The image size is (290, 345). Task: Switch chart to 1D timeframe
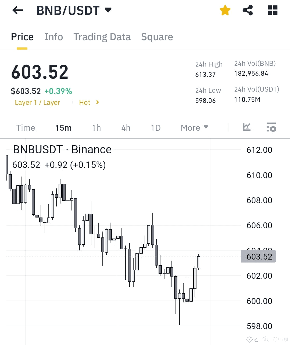coord(155,128)
